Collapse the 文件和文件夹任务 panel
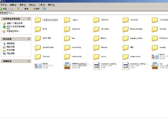The image size is (168, 126). (29, 19)
